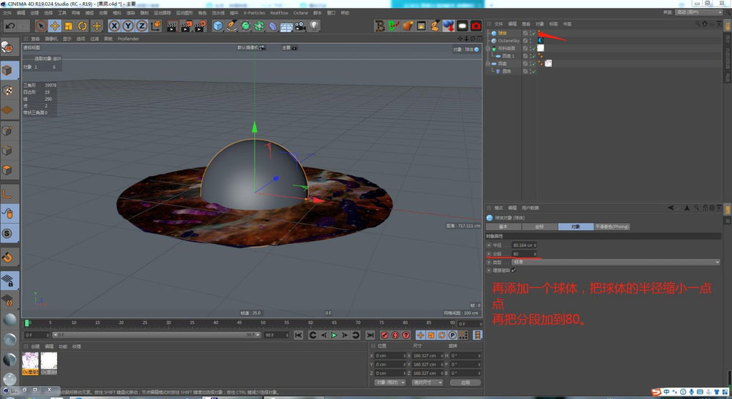This screenshot has height=399, width=732.
Task: Select the first Octane material thumbnail
Action: (x=31, y=361)
